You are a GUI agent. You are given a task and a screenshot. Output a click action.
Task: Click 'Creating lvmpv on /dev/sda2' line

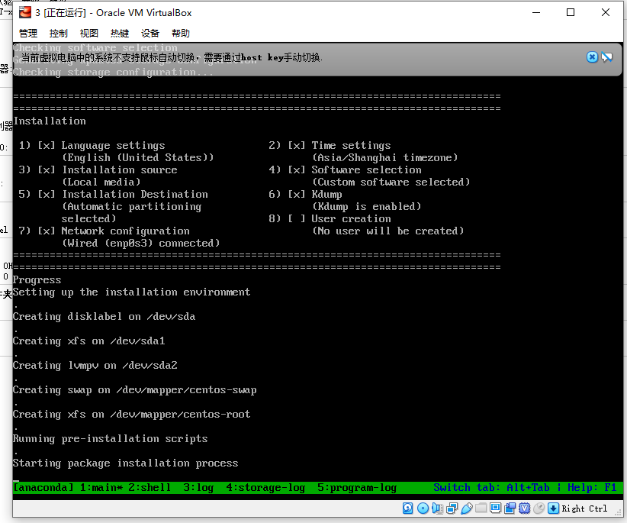coord(95,366)
